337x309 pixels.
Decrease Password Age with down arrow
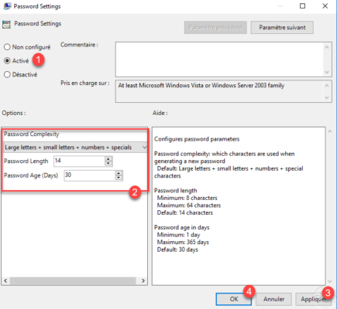click(x=119, y=178)
